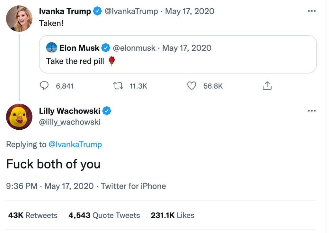Click the 9:36 PM · May 17, 2020 timestamp
This screenshot has width=329, height=233.
tap(50, 186)
